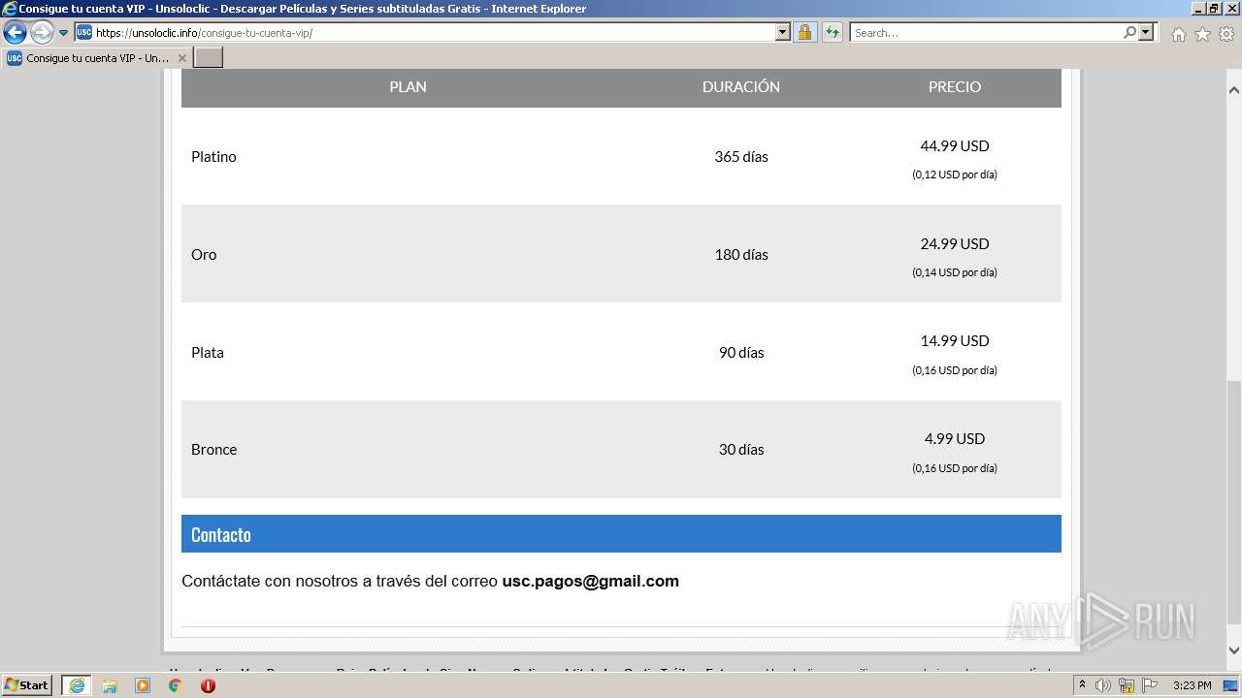Click Internet Explorer taskbar icon
1242x698 pixels.
76,685
